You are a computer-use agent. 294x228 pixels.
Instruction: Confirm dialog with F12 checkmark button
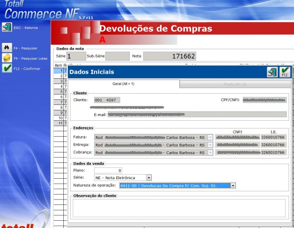[x=285, y=72]
